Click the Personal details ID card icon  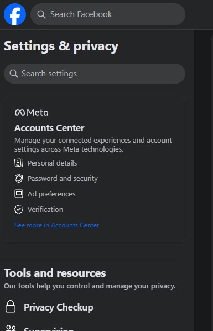click(19, 163)
